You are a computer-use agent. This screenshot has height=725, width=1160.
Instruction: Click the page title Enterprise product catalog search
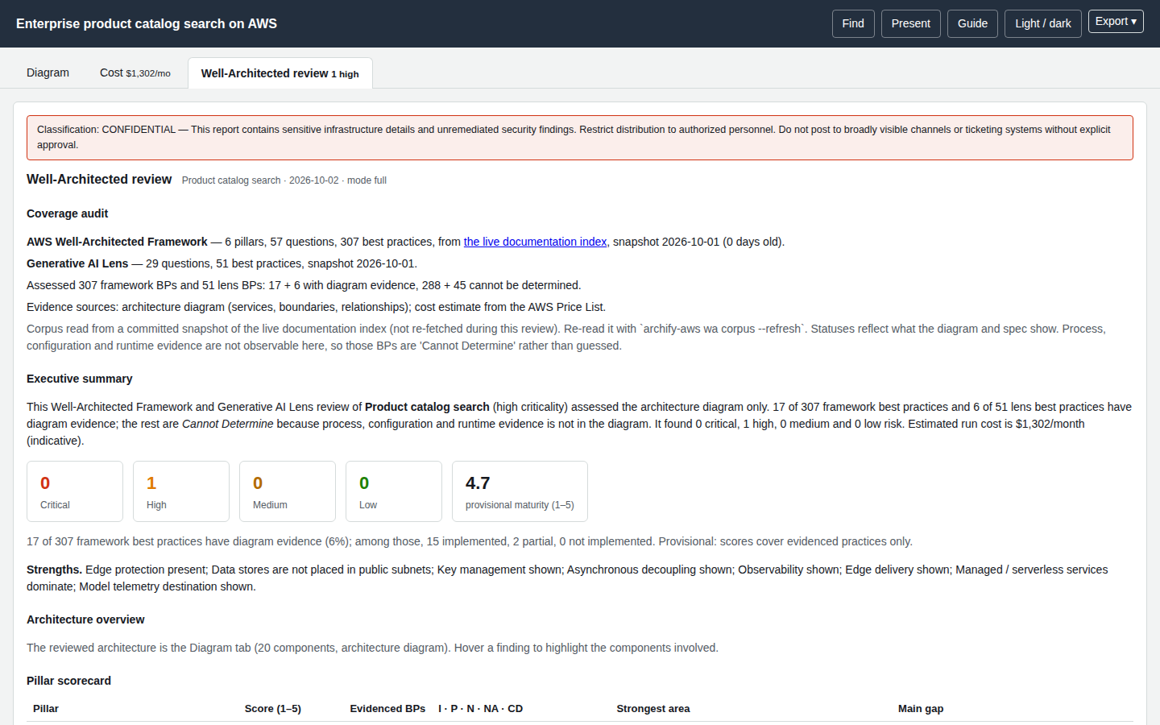pos(147,23)
